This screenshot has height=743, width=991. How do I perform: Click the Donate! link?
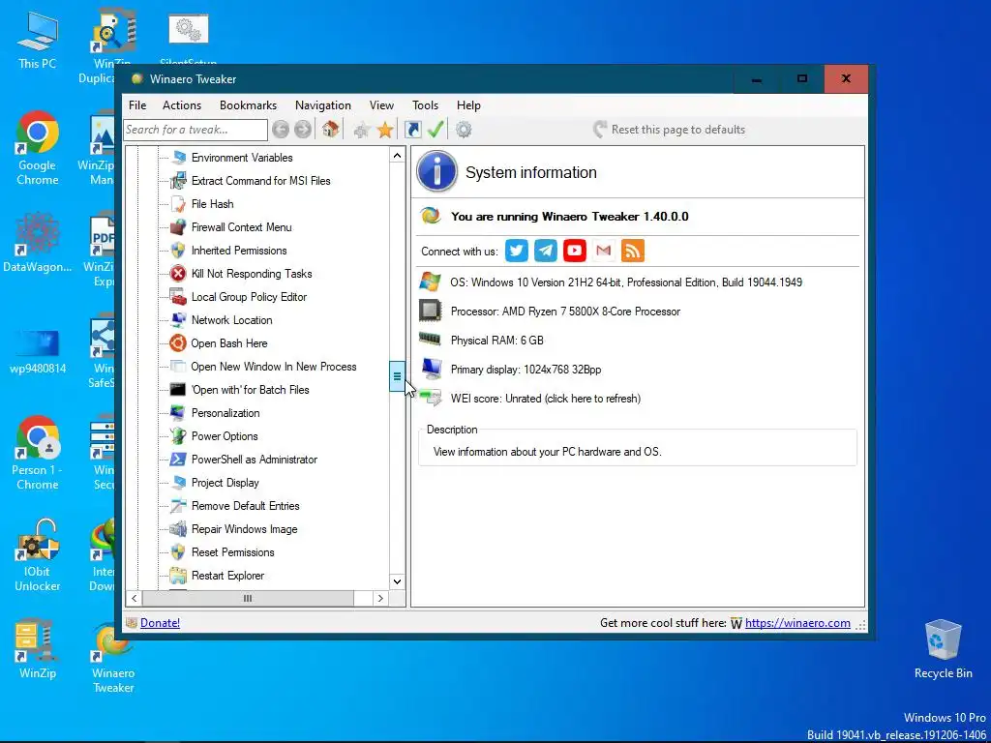(x=160, y=623)
